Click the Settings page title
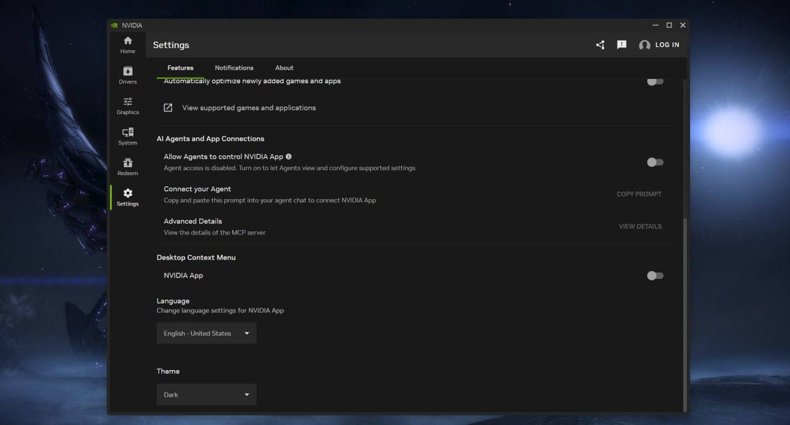 click(171, 45)
